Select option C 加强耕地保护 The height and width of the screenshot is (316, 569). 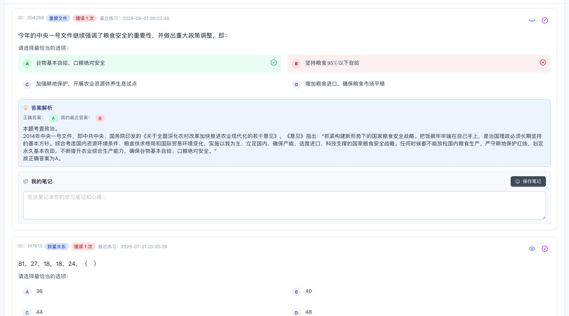[150, 84]
